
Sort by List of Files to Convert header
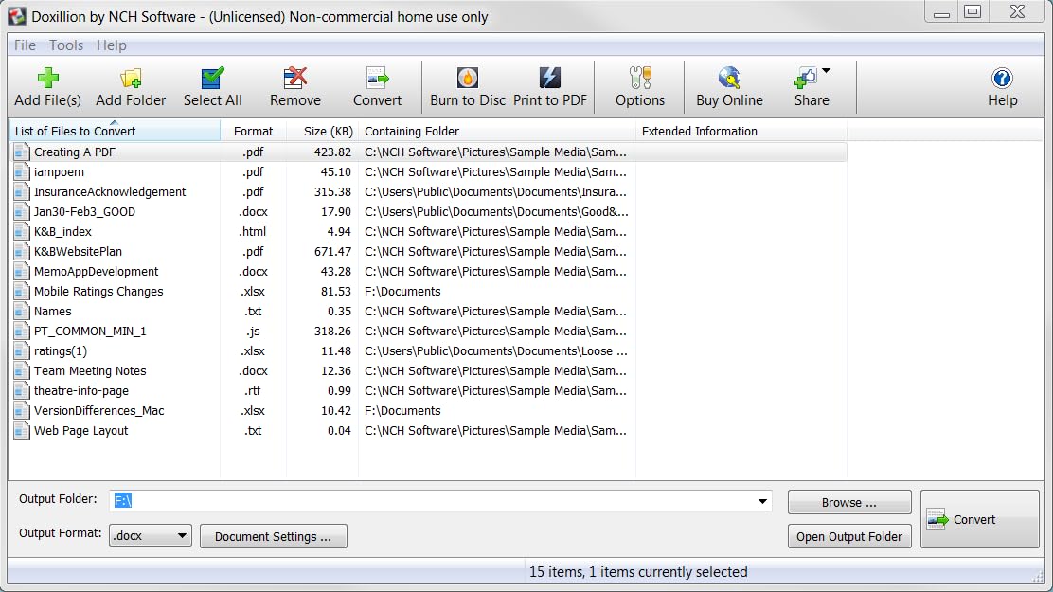[x=115, y=131]
